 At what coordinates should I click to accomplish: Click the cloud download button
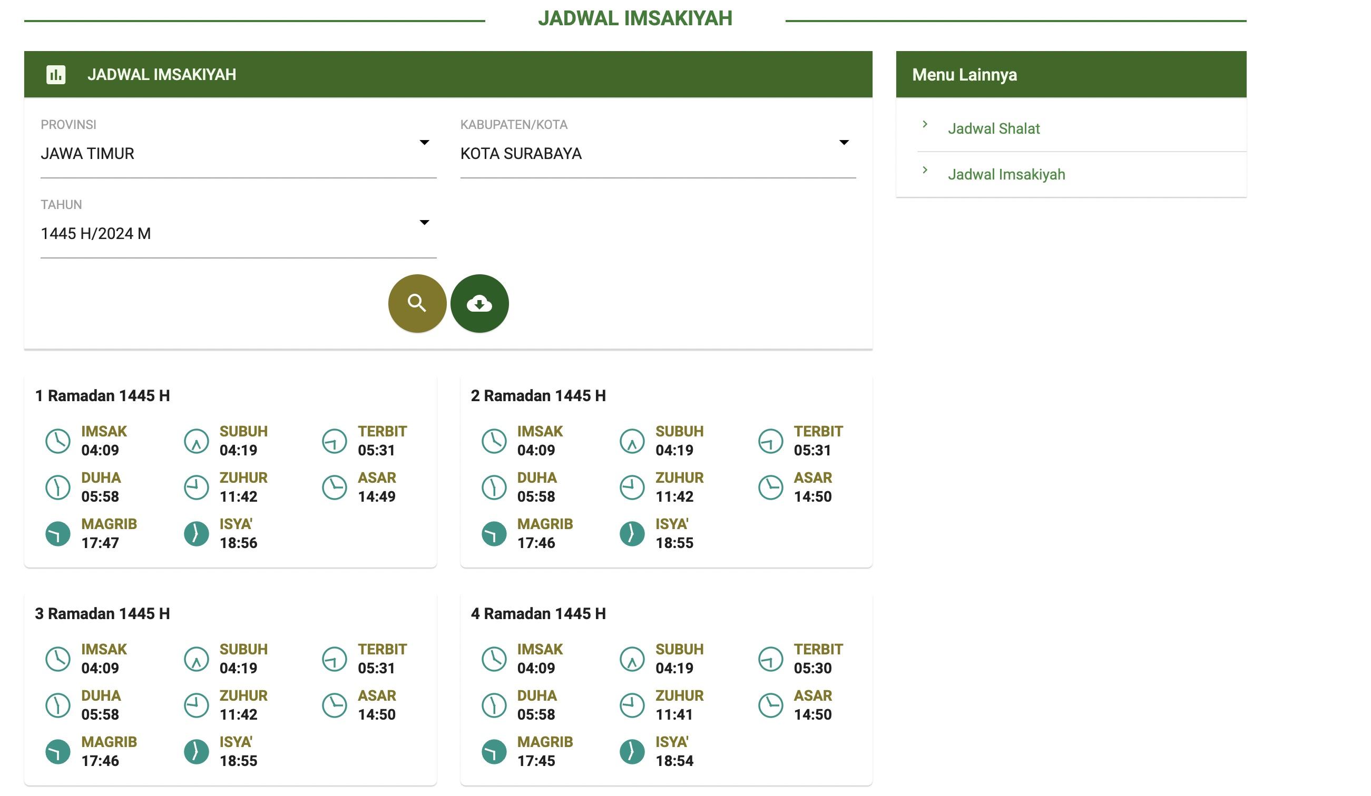pos(479,303)
